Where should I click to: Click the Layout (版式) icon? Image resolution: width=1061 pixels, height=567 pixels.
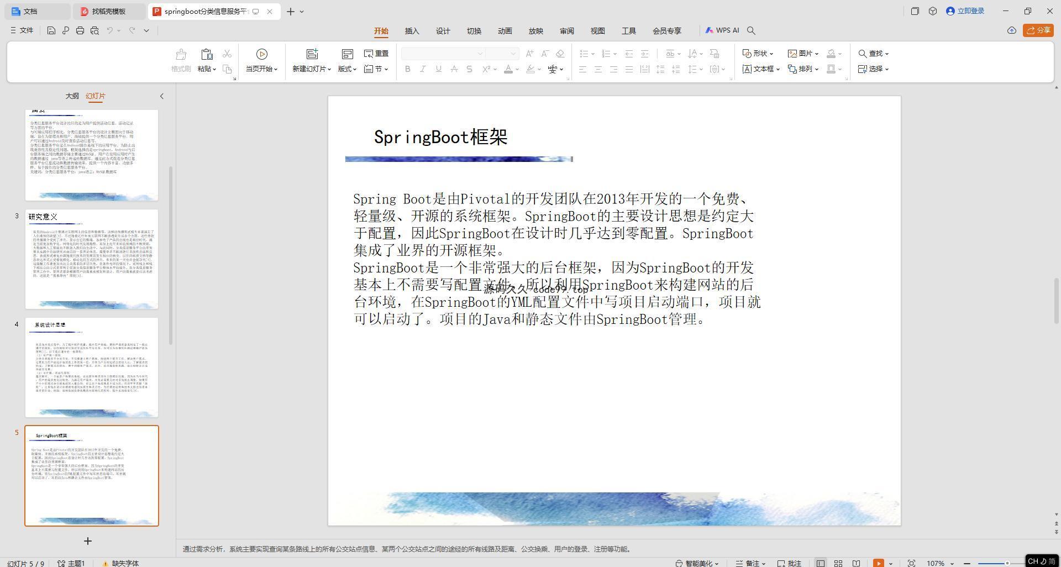[347, 54]
